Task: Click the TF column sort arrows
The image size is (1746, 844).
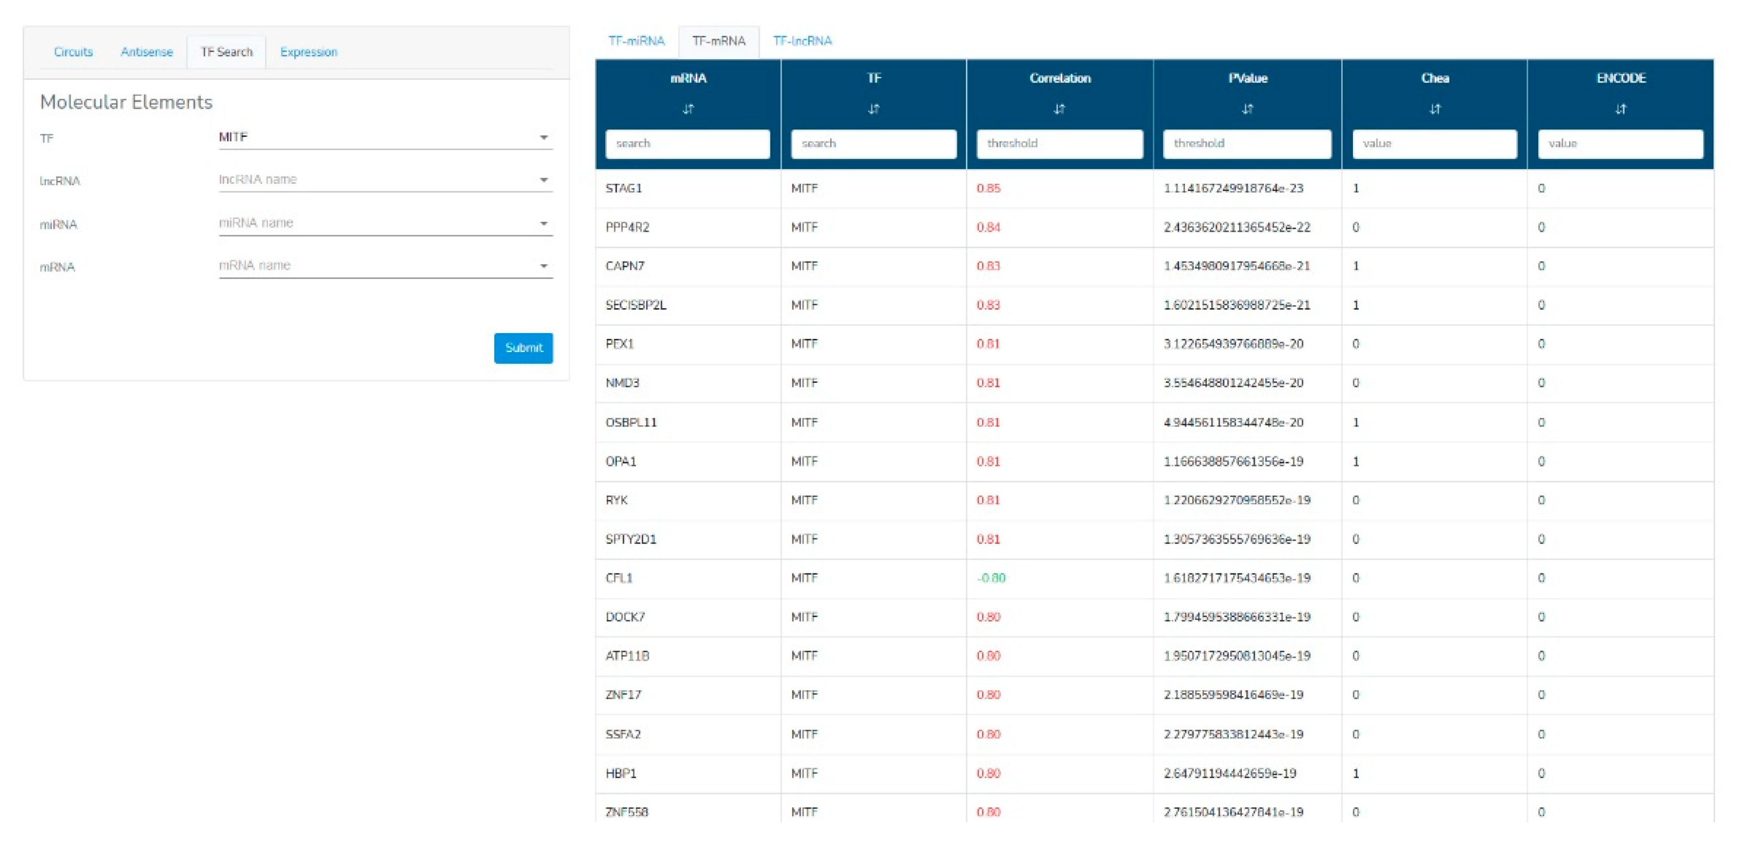Action: 874,108
